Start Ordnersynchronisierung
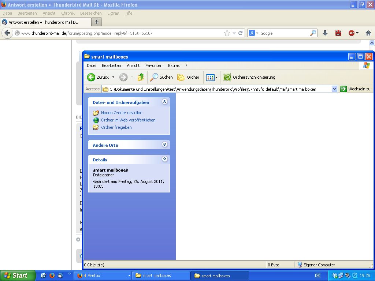This screenshot has width=375, height=281. pyautogui.click(x=249, y=77)
